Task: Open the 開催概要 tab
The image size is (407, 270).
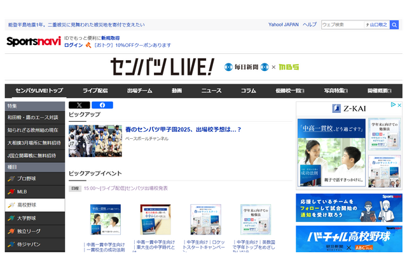Action: click(379, 91)
